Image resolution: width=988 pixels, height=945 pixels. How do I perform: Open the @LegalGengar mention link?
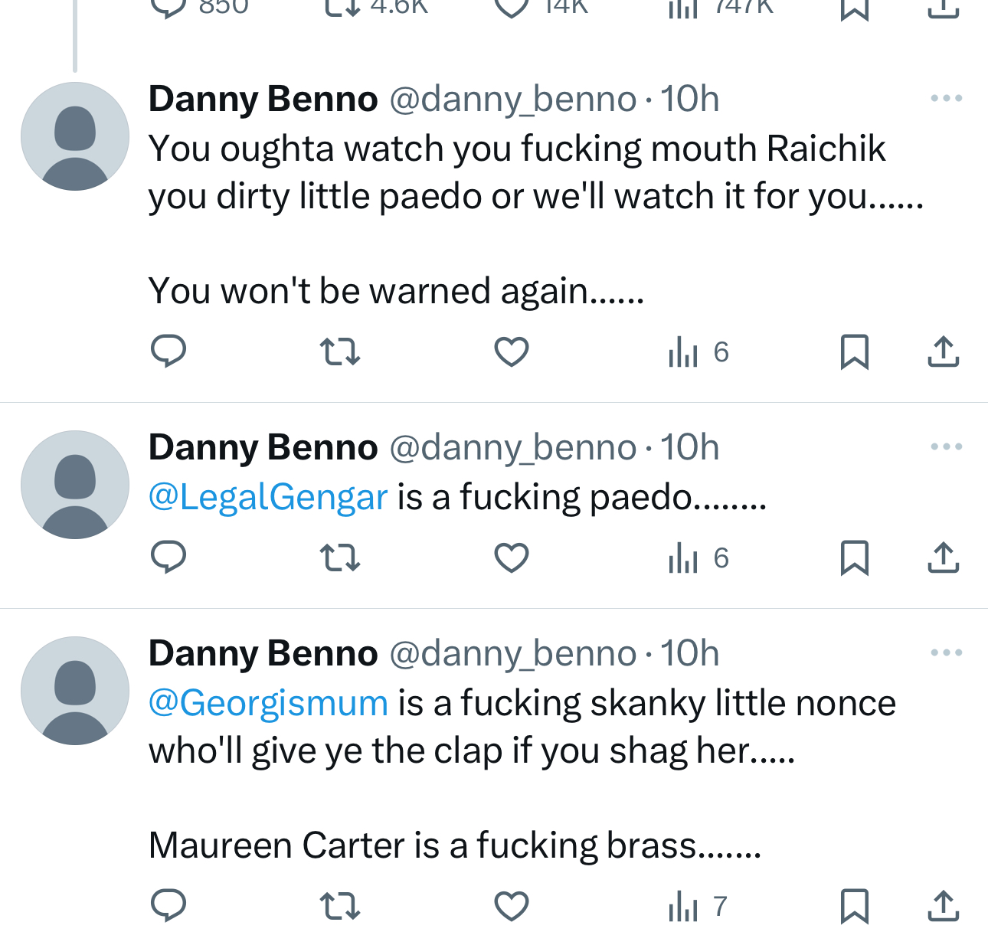(x=268, y=497)
